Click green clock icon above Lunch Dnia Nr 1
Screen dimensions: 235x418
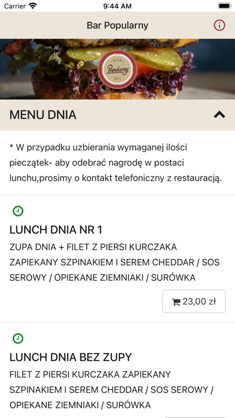[x=18, y=211]
